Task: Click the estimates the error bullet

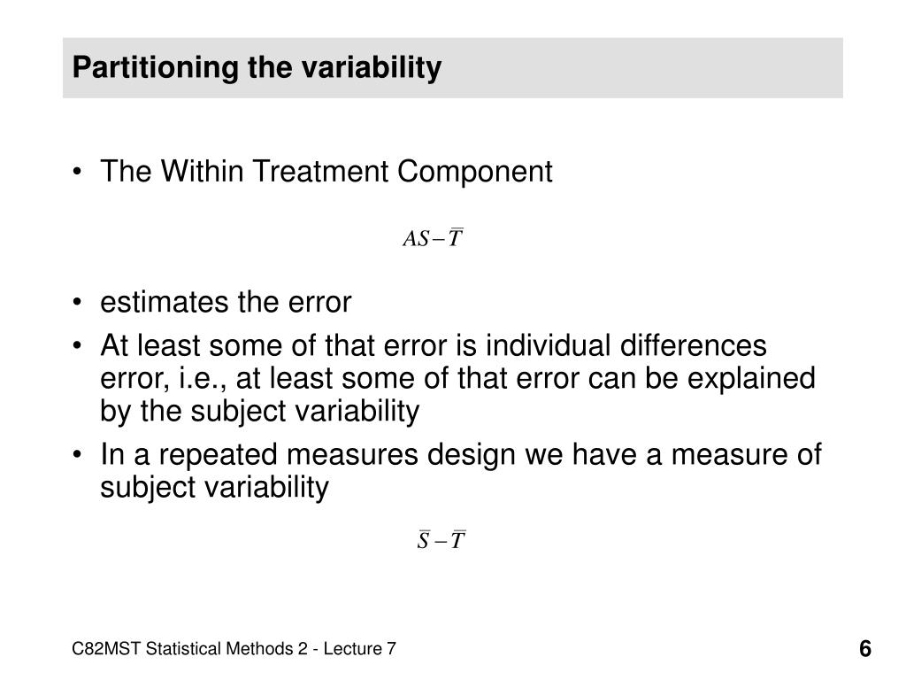Action: point(226,302)
